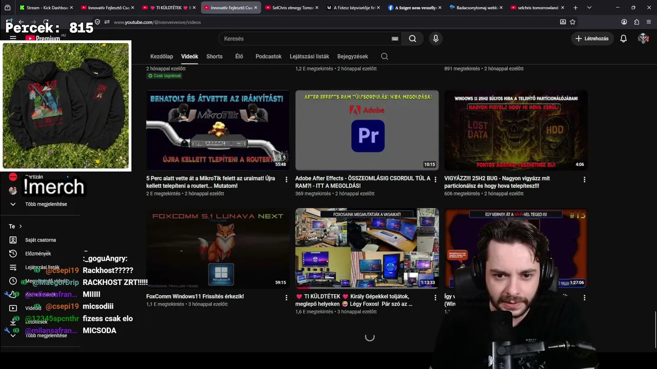The height and width of the screenshot is (369, 657).
Task: Open options for TI KÜLDTÉTEK video
Action: pos(435,297)
